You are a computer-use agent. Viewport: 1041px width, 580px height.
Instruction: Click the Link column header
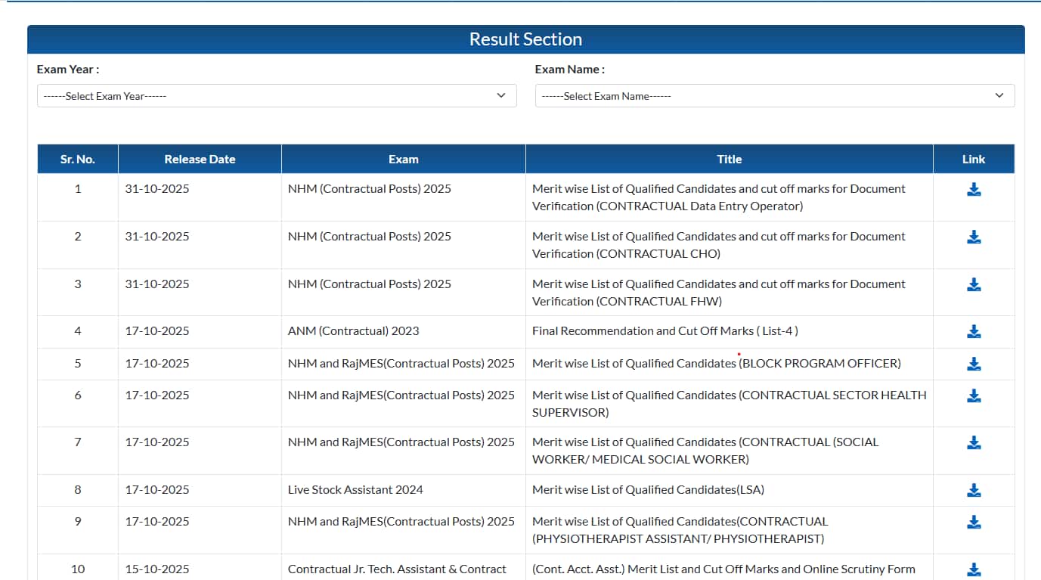coord(973,160)
